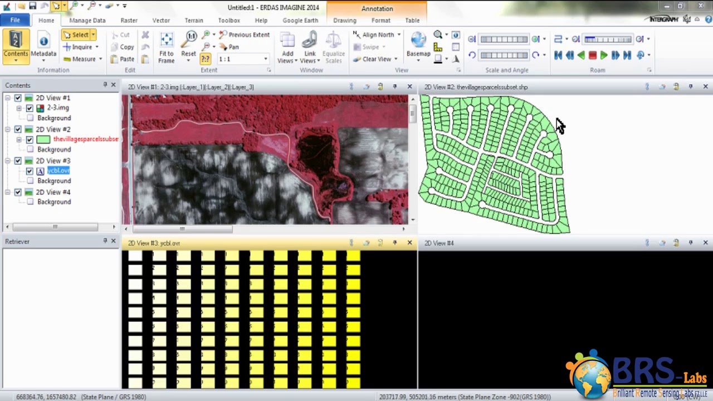Image resolution: width=713 pixels, height=401 pixels.
Task: Start roam forward with green play arrow
Action: click(x=604, y=55)
